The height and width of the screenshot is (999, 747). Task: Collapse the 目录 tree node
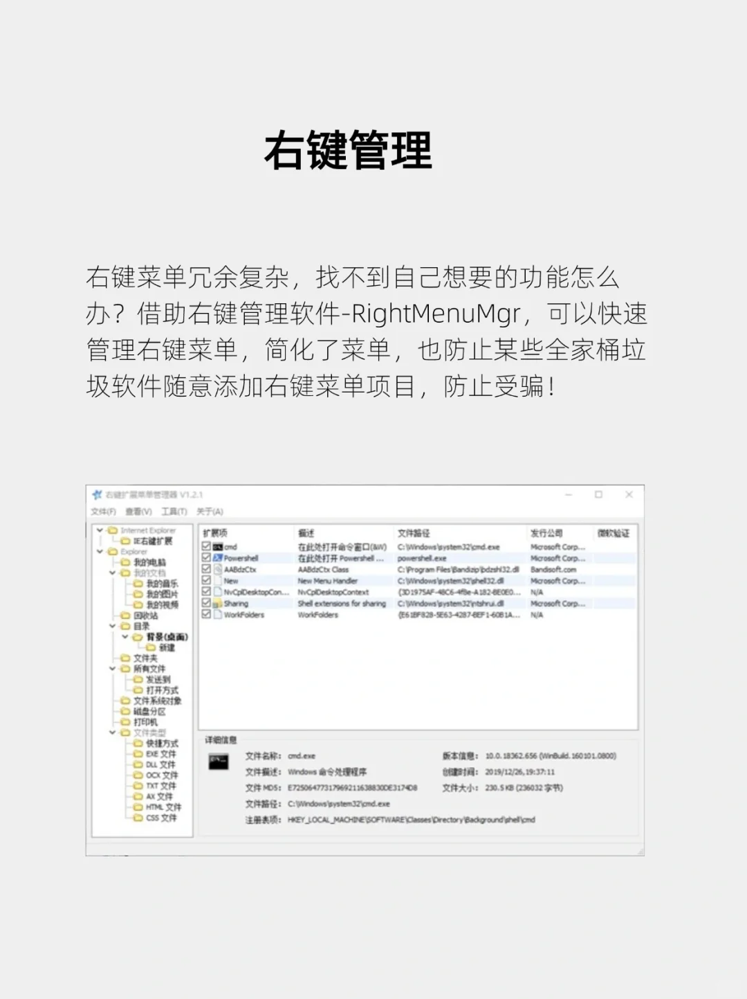click(x=111, y=626)
